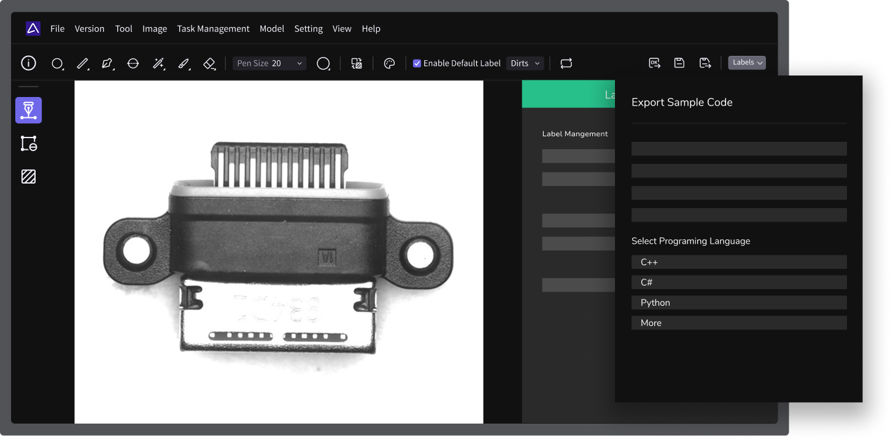This screenshot has height=442, width=893.
Task: Open the Labels dropdown button
Action: tap(747, 63)
